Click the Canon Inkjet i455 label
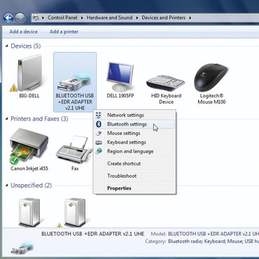The image size is (259, 259). click(x=29, y=168)
